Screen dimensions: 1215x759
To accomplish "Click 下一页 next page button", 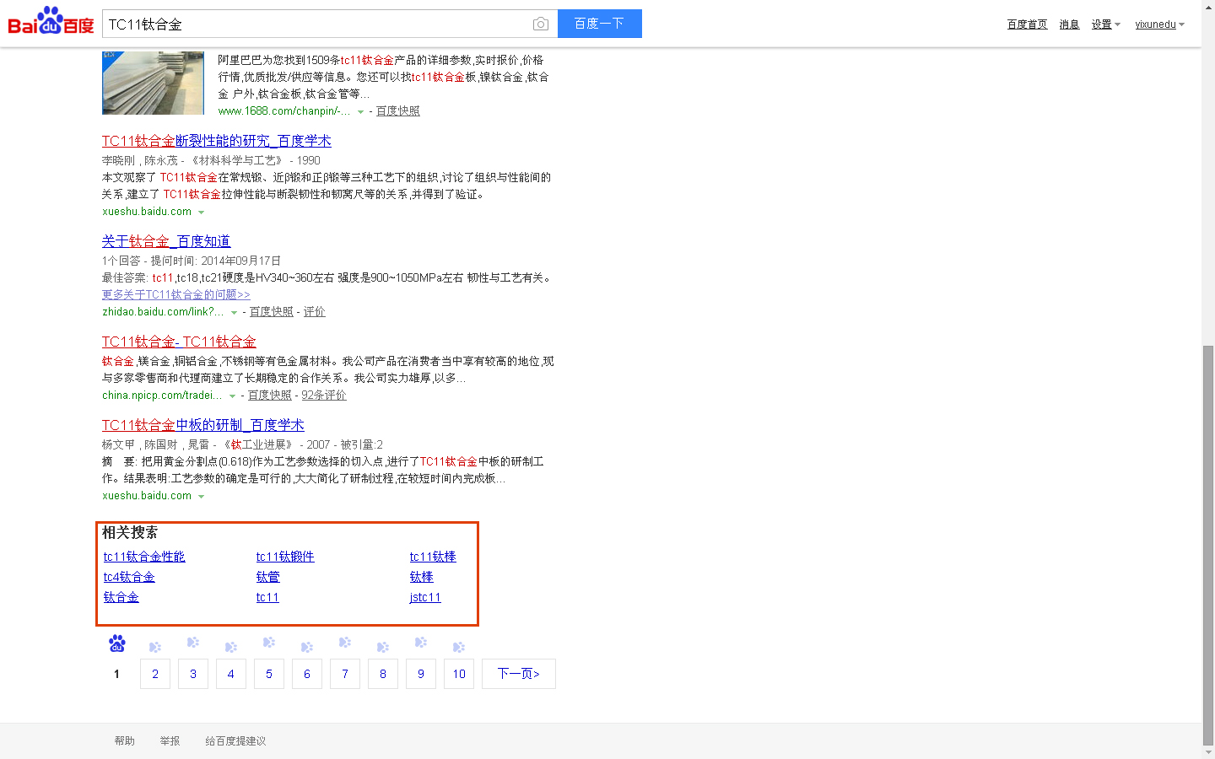I will click(x=519, y=674).
